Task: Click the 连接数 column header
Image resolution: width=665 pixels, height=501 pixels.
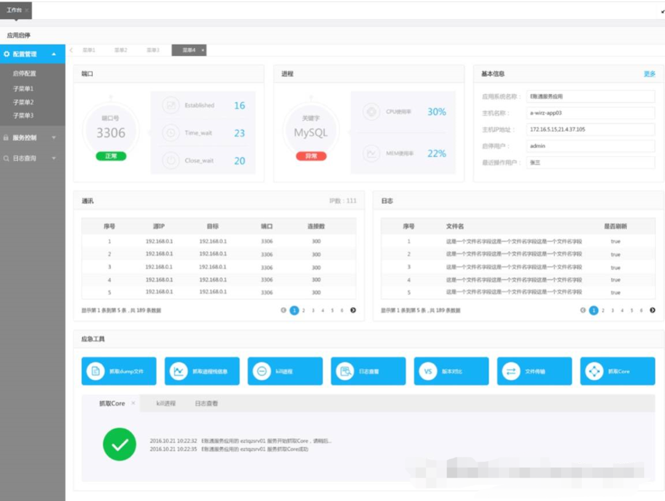Action: pyautogui.click(x=316, y=226)
